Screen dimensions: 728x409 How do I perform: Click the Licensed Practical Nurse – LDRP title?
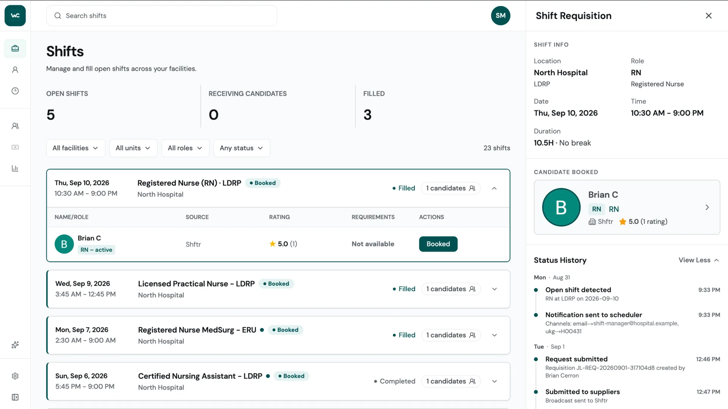click(196, 284)
